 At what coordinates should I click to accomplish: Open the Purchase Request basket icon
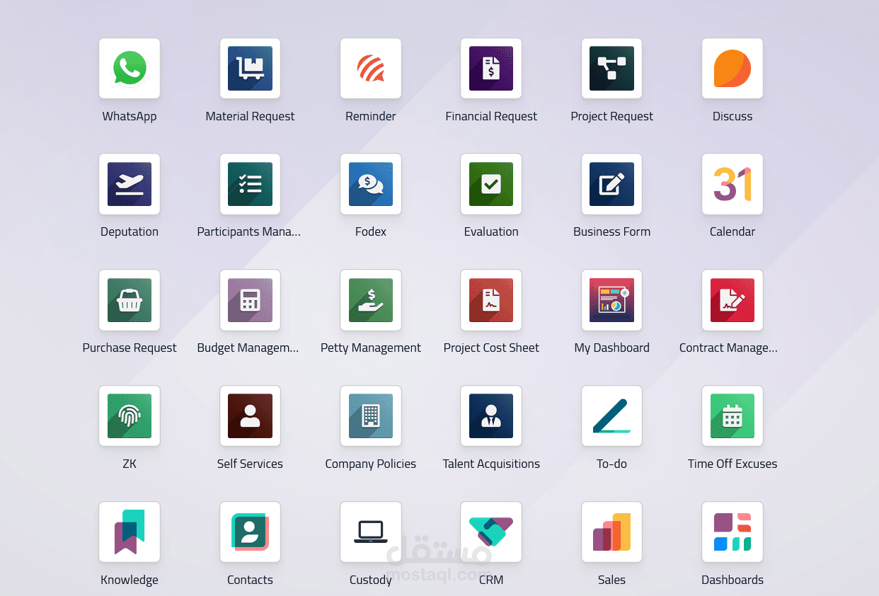(x=130, y=300)
